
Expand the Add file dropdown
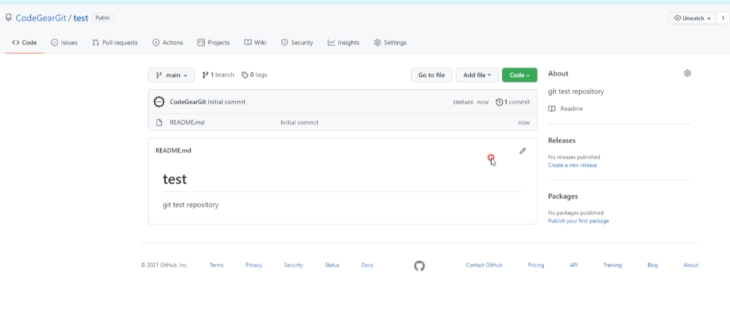tap(477, 75)
